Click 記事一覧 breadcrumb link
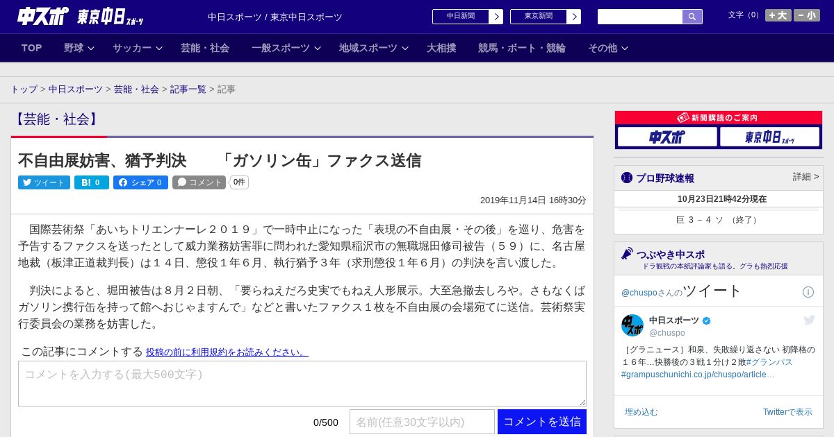Viewport: 834px width, 437px height. coord(188,89)
